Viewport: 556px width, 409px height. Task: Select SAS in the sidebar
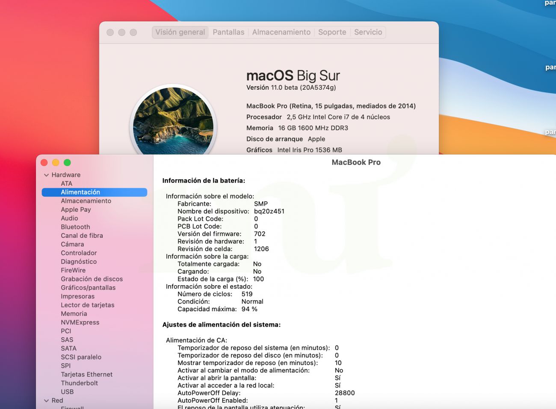pyautogui.click(x=67, y=340)
